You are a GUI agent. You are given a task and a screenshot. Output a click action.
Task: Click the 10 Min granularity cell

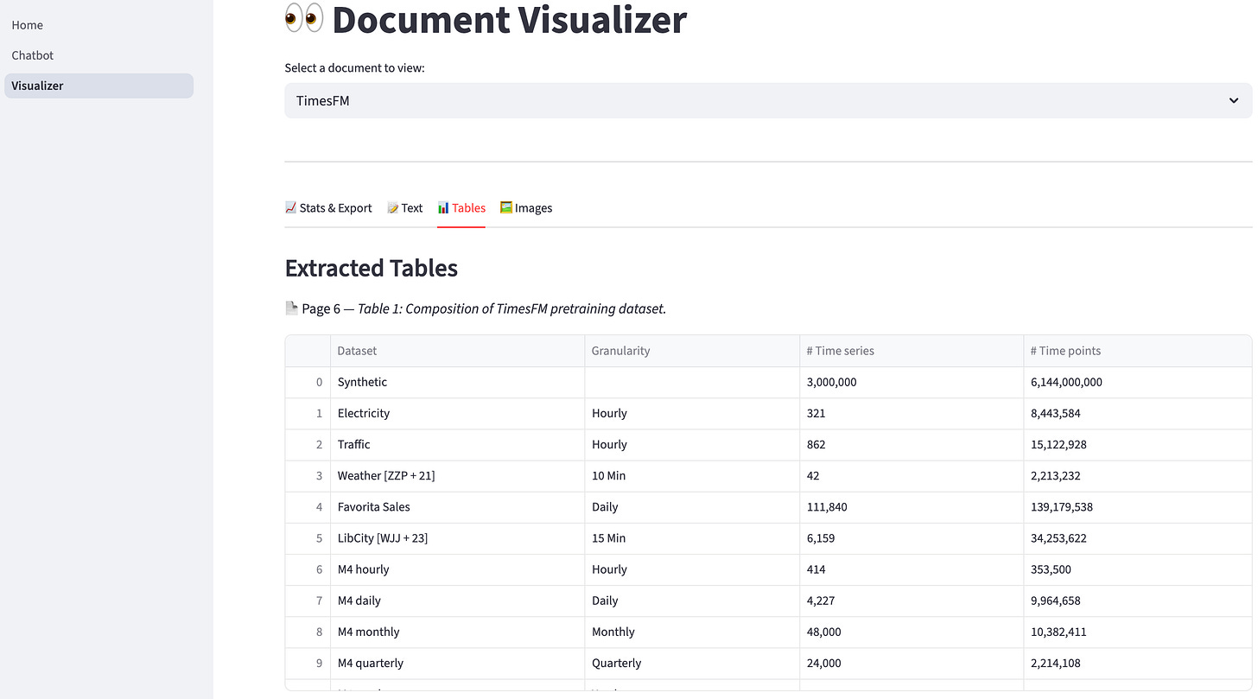click(692, 475)
